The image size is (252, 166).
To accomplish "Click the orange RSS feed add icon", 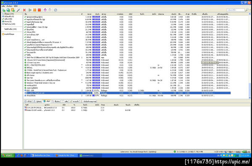I will (13, 10).
